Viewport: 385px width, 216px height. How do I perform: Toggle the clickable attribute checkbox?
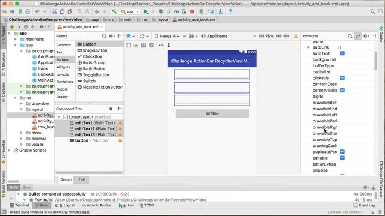pyautogui.click(x=342, y=78)
